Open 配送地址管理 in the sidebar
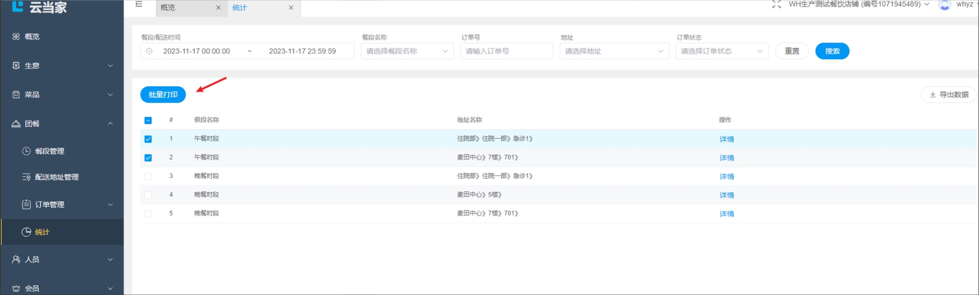This screenshot has height=295, width=979. click(56, 177)
